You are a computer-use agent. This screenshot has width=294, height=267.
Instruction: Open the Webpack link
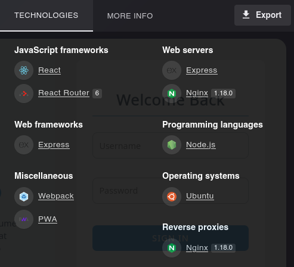click(56, 196)
